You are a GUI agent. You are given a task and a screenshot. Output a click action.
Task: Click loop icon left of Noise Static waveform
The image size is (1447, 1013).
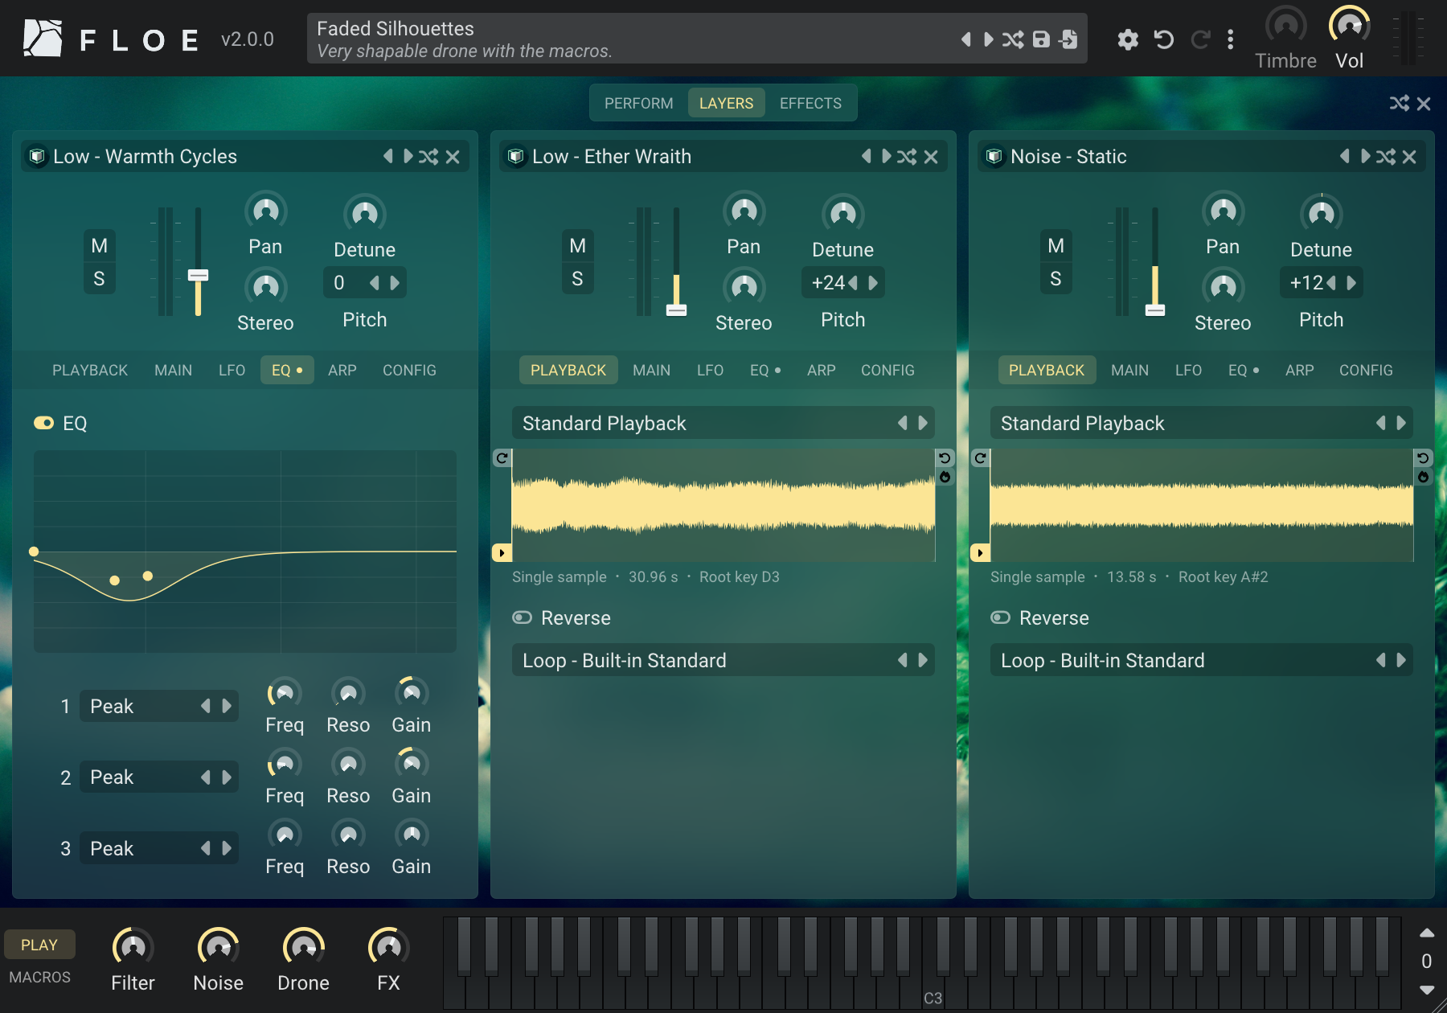[x=980, y=458]
